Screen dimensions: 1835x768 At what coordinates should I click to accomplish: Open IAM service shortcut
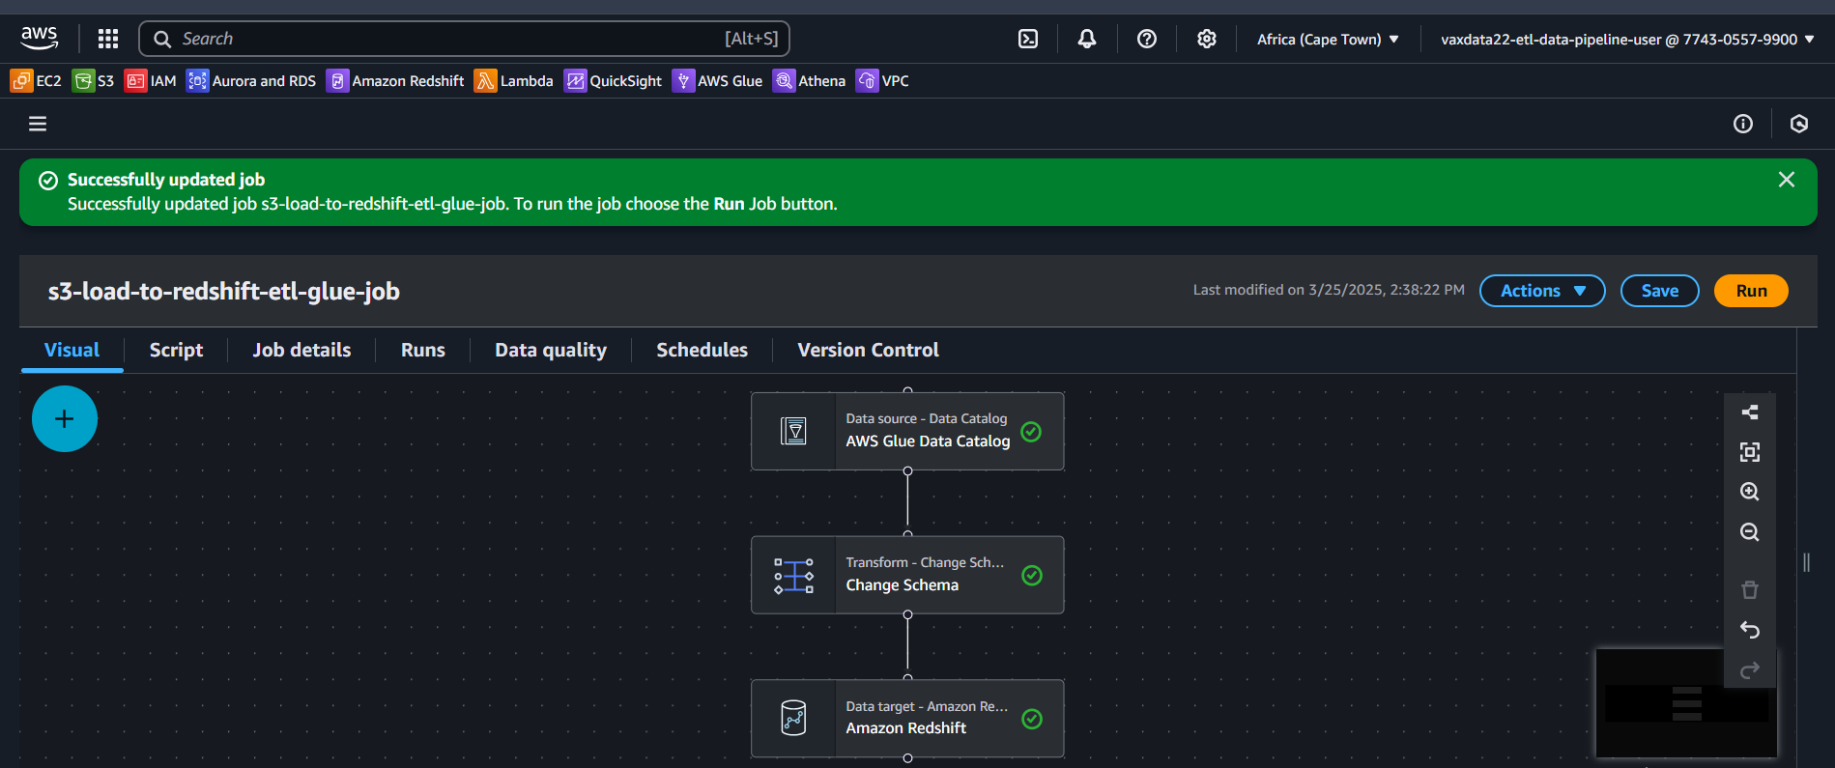[151, 81]
